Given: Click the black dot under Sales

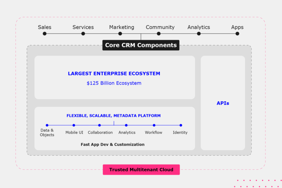Looking at the screenshot, I should tap(44, 33).
